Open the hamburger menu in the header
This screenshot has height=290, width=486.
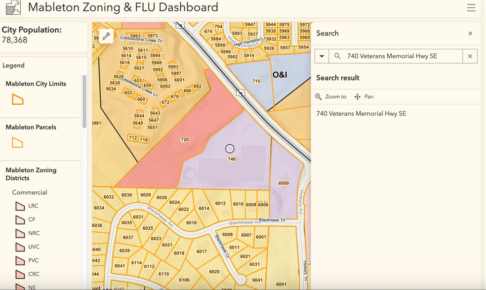(471, 8)
